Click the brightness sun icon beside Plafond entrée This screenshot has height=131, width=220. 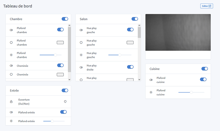pyautogui.click(x=11, y=121)
